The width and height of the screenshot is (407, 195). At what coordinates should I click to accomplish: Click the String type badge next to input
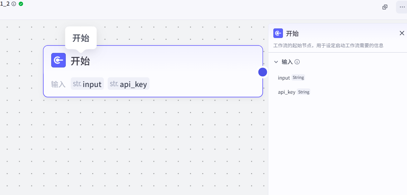(298, 77)
